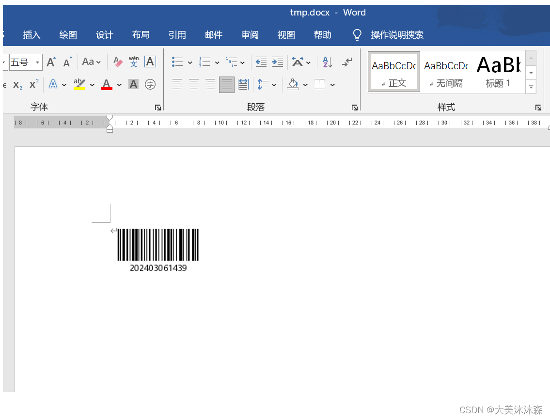550x419 pixels.
Task: Align text left
Action: [177, 84]
